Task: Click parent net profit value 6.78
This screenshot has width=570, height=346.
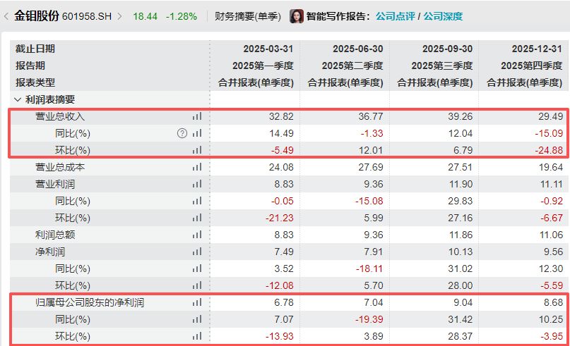Action: click(284, 302)
